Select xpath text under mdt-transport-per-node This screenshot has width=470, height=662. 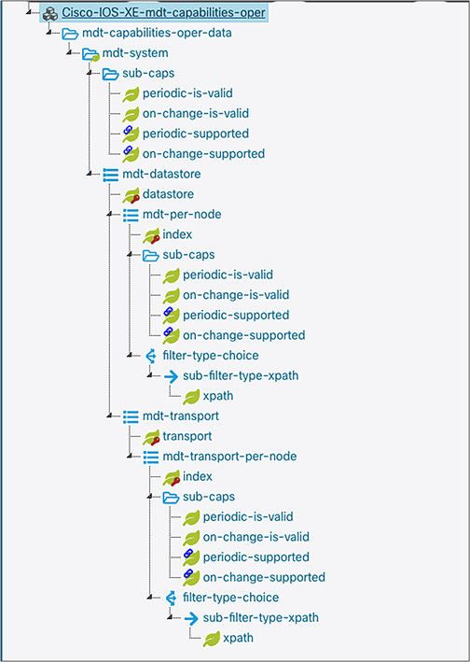click(238, 638)
